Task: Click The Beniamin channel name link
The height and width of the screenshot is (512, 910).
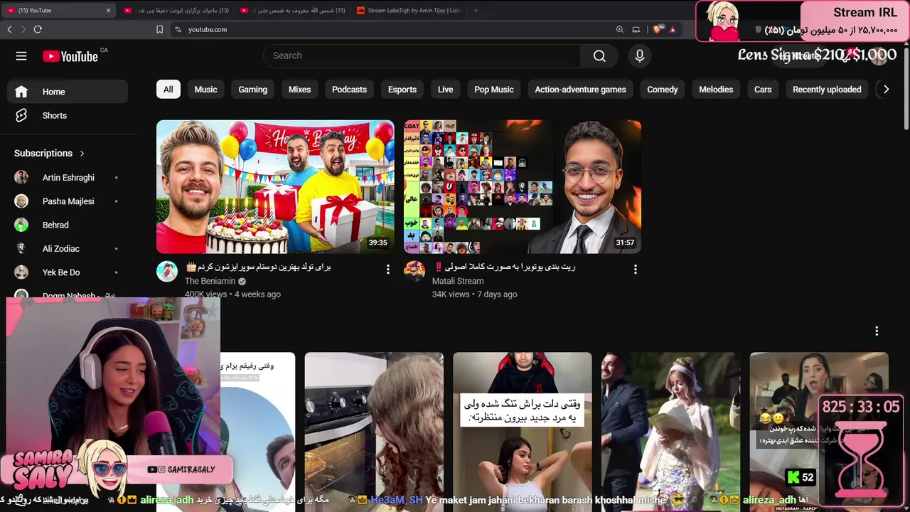Action: pyautogui.click(x=210, y=281)
